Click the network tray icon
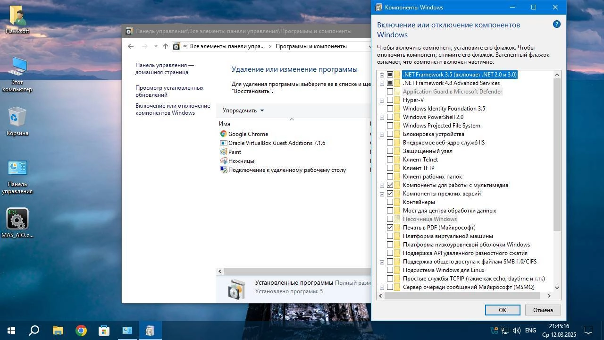 tap(505, 331)
